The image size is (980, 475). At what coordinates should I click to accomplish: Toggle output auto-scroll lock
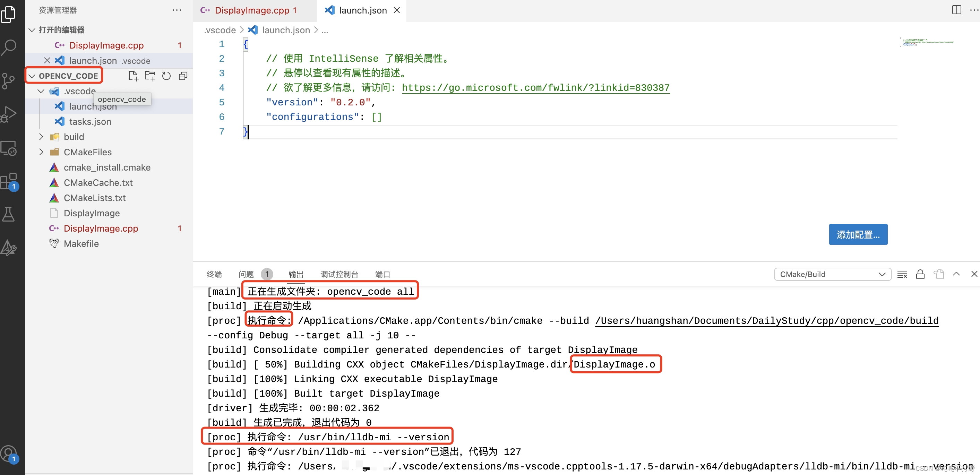[920, 274]
